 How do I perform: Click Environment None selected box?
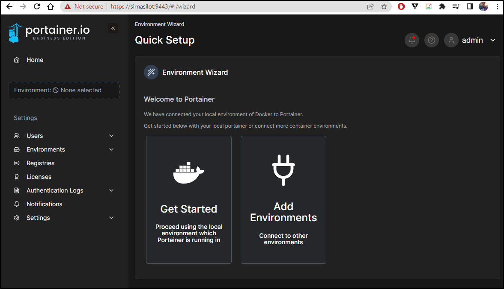64,90
